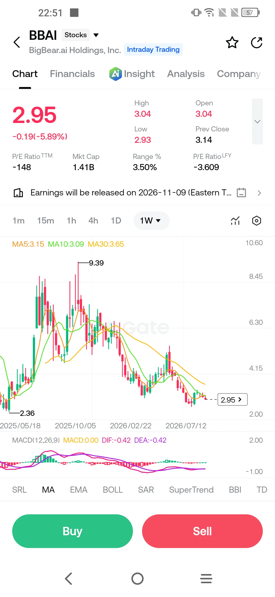Open the Android recent apps button
This screenshot has width=275, height=597.
tap(206, 579)
